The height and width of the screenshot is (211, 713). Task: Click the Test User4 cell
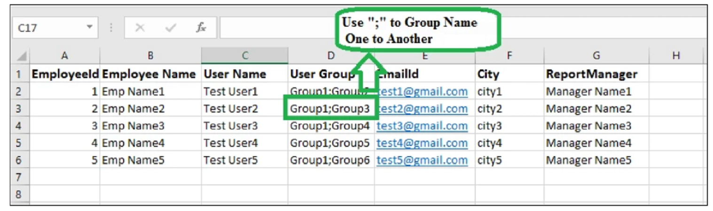pyautogui.click(x=245, y=143)
